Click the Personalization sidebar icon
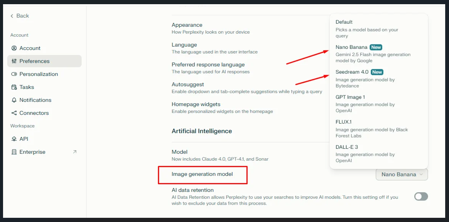This screenshot has height=222, width=449. coord(14,74)
